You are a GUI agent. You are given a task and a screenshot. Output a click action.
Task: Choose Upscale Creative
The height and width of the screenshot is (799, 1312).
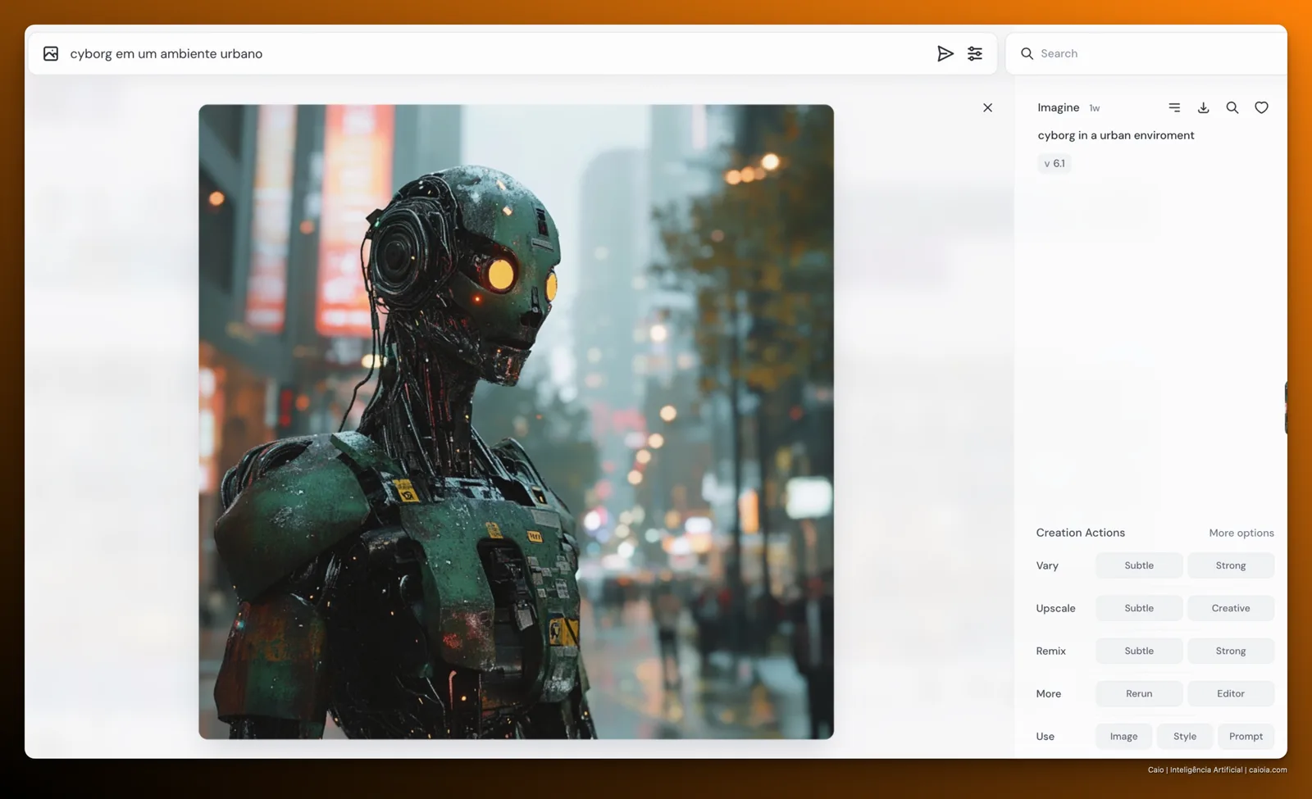[x=1230, y=608]
